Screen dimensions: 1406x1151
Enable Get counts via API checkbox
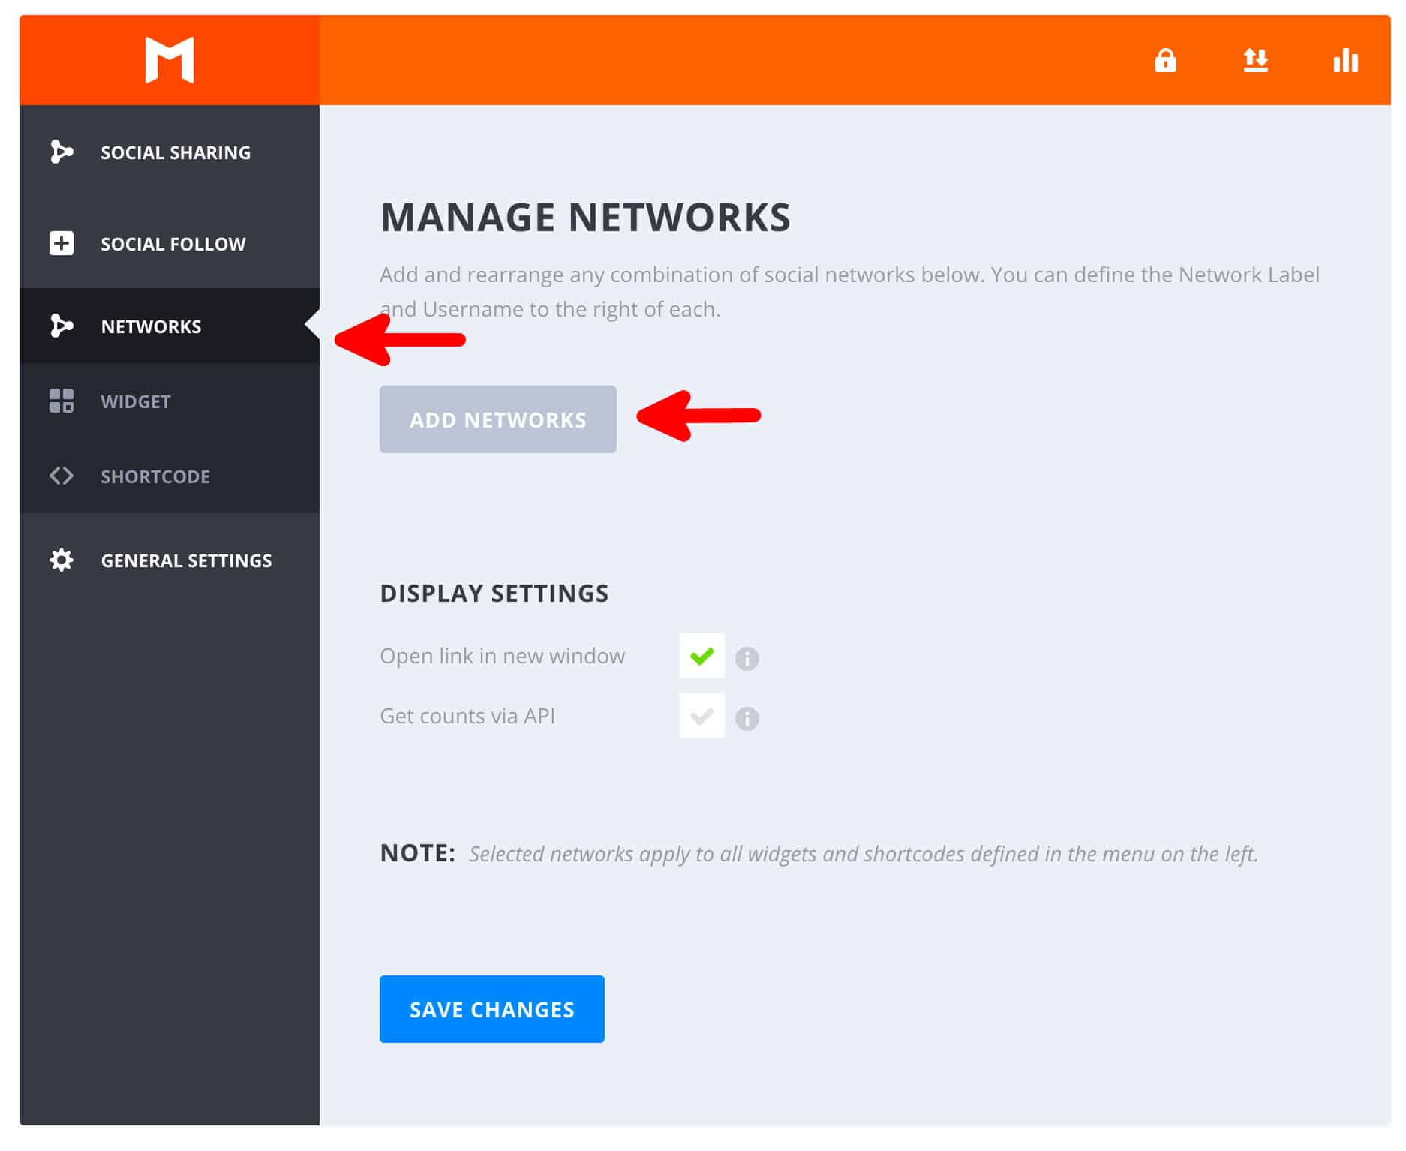point(701,715)
